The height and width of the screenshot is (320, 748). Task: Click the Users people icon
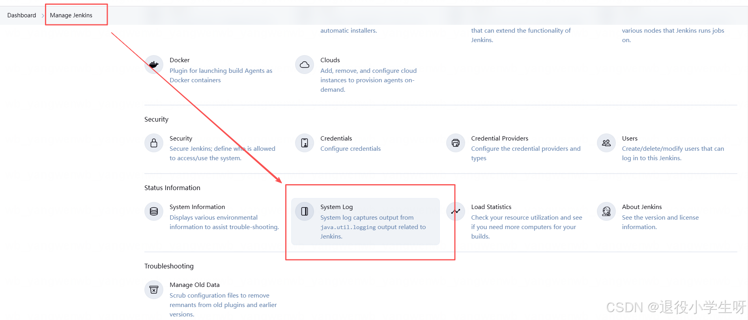[x=606, y=143]
